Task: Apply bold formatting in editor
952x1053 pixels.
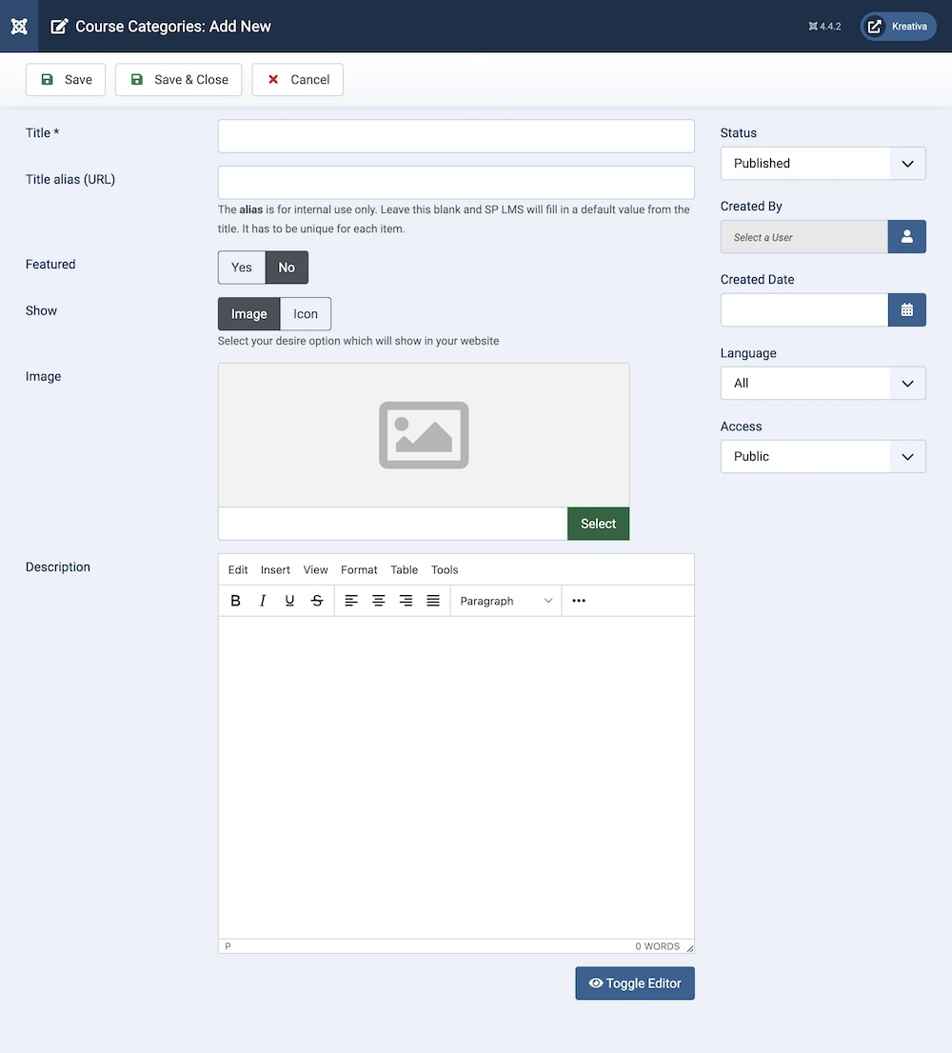Action: 236,601
